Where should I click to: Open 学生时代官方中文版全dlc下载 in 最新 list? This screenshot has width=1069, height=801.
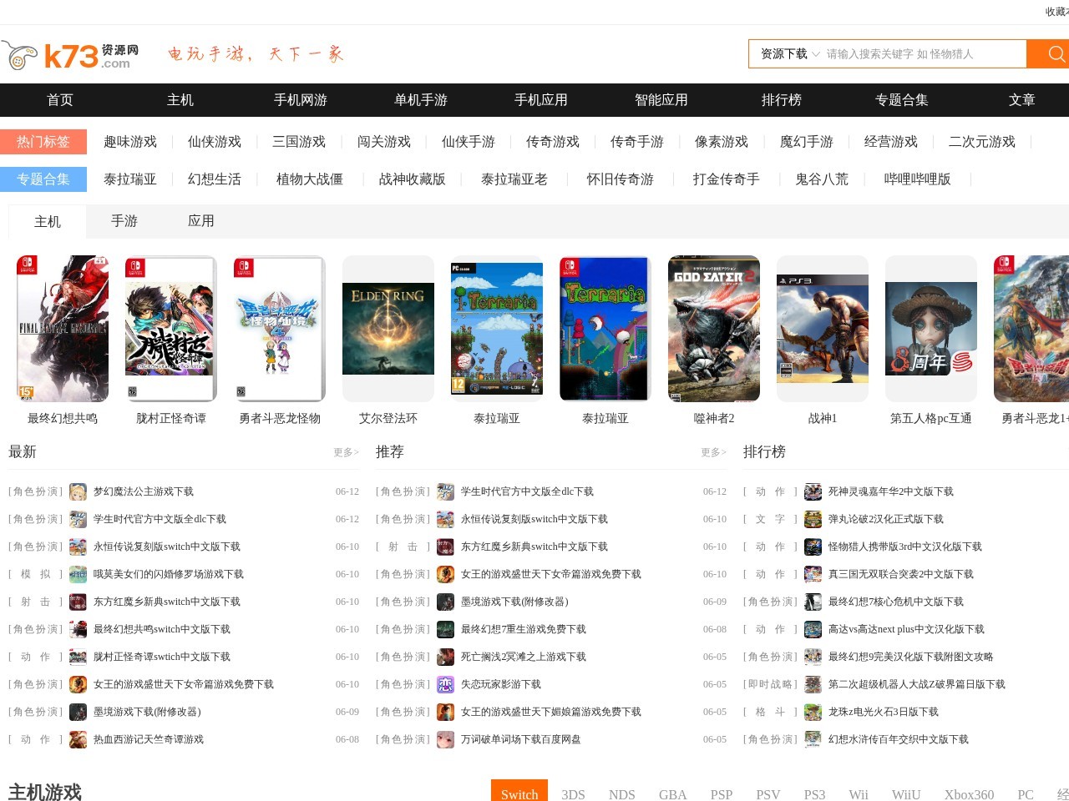[x=160, y=519]
